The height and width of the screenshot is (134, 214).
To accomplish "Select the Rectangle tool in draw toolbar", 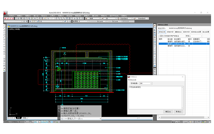I will coord(5,34).
